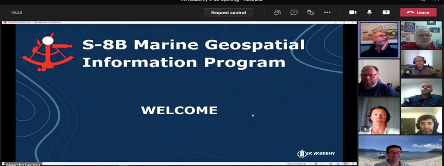Click the Share content tray icon
444x166 pixels.
[x=386, y=12]
